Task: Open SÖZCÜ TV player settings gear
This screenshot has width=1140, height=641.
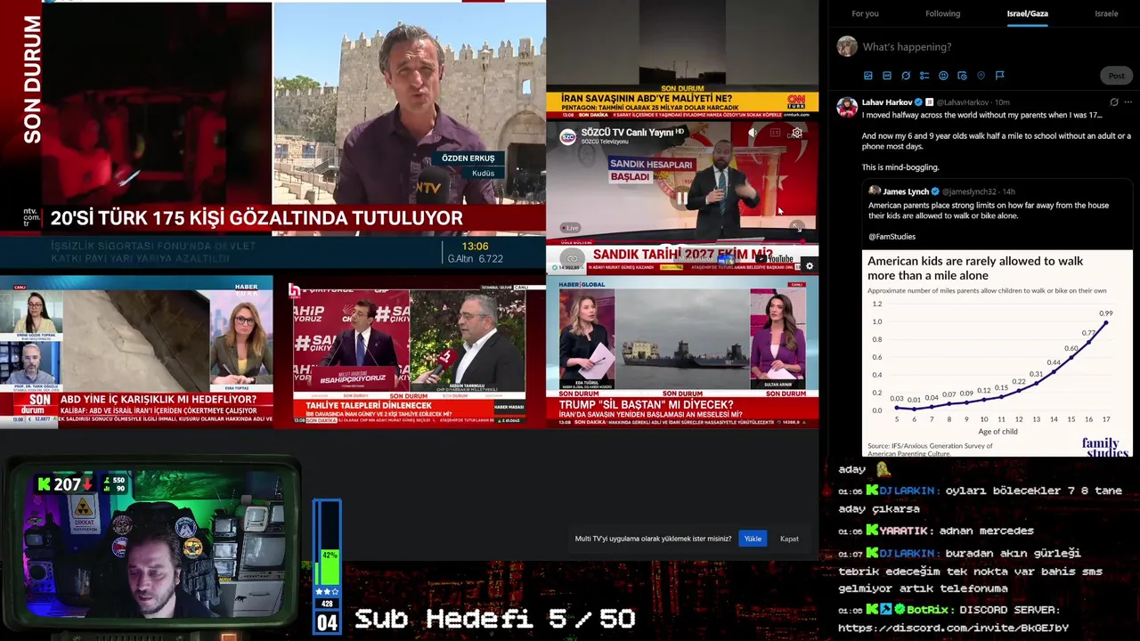Action: 797,133
